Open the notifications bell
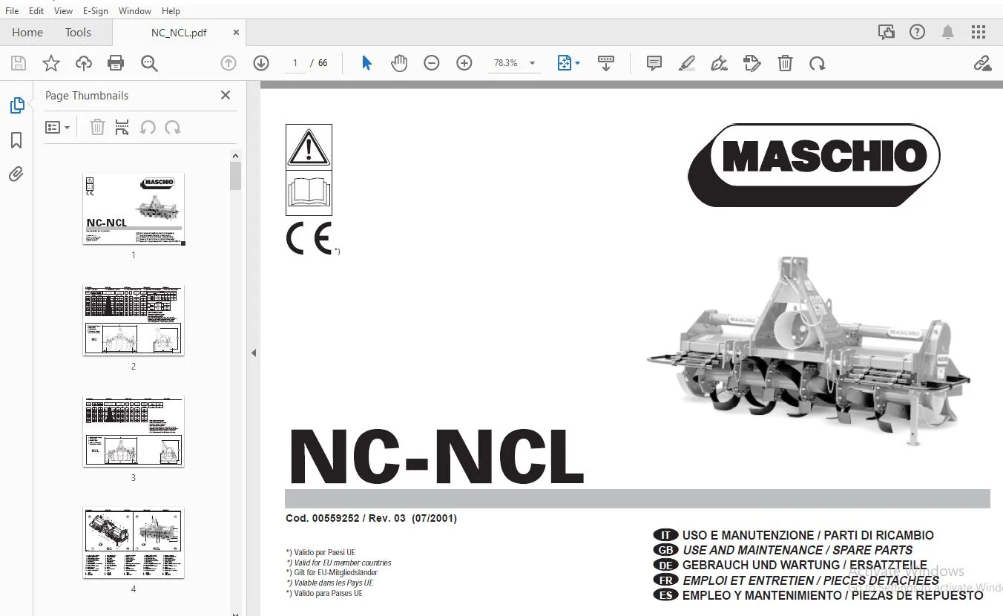1003x616 pixels. [x=948, y=33]
